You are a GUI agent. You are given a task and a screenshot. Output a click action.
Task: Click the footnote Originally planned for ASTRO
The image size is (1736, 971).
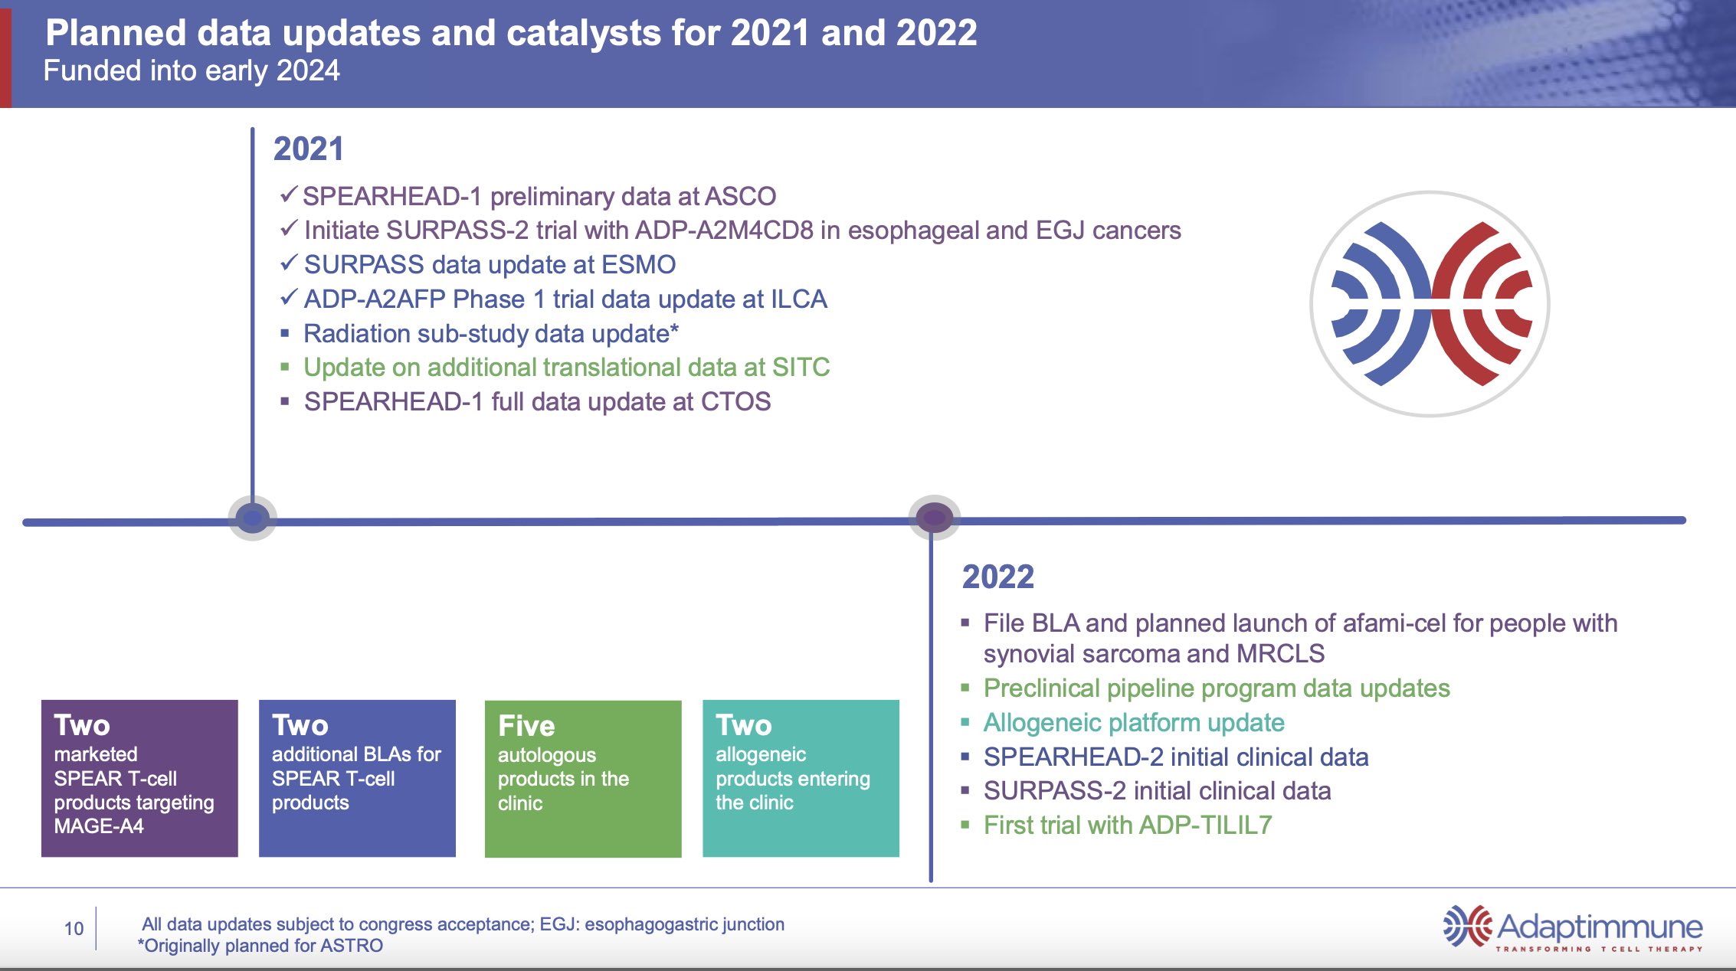[260, 946]
